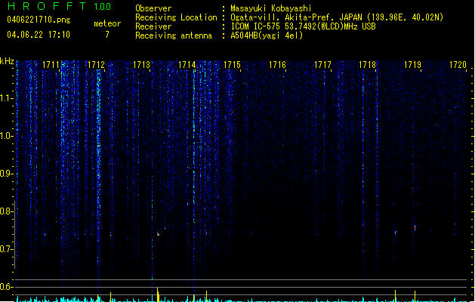Click the 'Receiver' field label
475x302 pixels.
pos(153,26)
